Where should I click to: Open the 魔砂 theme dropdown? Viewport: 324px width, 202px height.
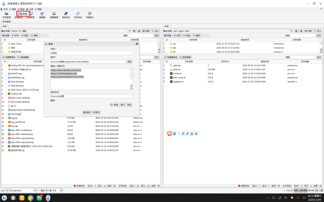coord(47,190)
